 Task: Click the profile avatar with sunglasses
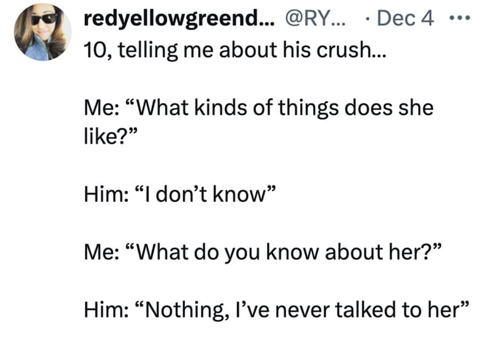pos(41,33)
